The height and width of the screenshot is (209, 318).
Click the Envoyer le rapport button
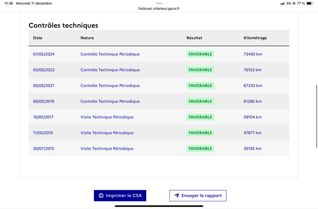198,195
